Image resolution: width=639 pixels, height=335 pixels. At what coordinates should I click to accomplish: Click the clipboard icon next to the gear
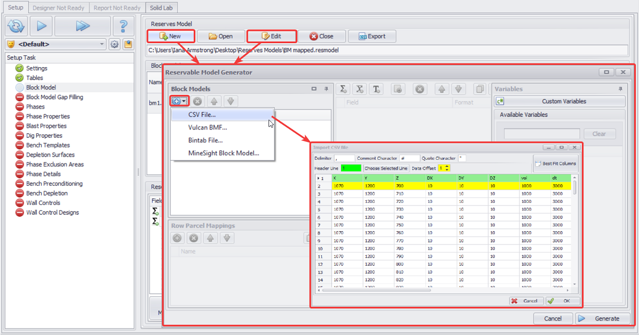128,44
